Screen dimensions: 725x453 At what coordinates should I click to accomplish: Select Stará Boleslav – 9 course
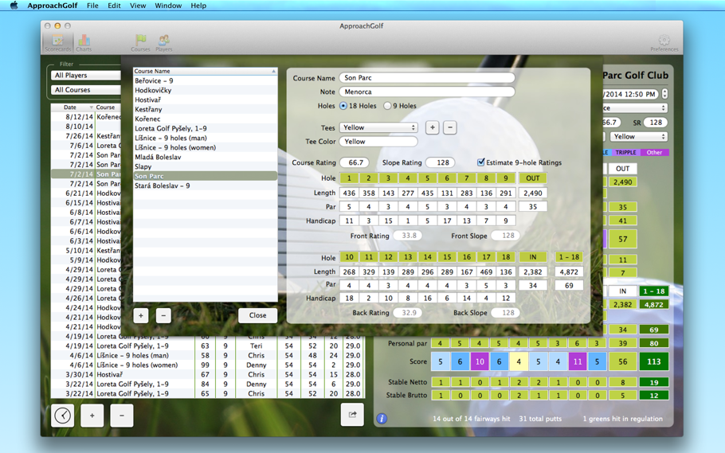coord(206,185)
